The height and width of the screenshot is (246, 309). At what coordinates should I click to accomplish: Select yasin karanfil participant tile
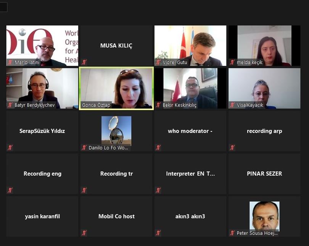tap(42, 217)
